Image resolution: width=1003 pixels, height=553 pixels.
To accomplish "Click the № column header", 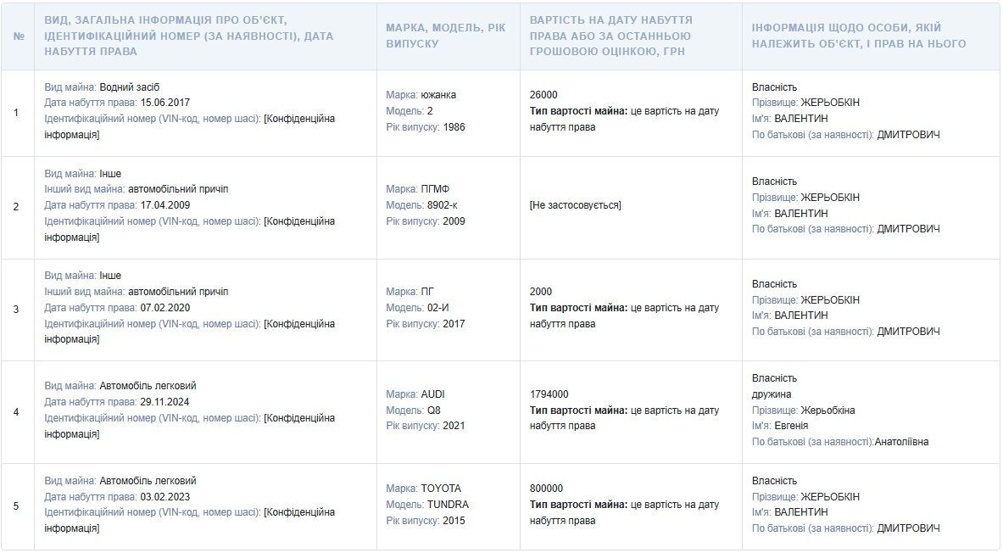I will [x=19, y=36].
